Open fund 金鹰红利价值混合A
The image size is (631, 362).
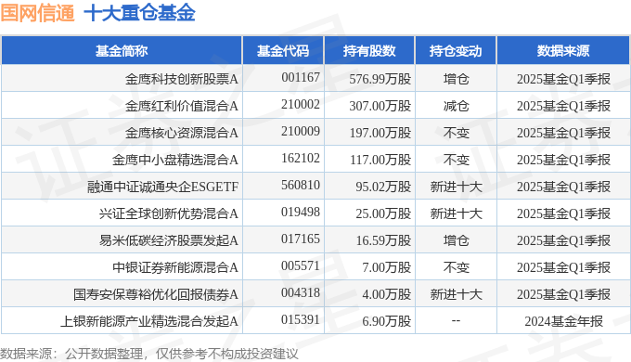[182, 106]
